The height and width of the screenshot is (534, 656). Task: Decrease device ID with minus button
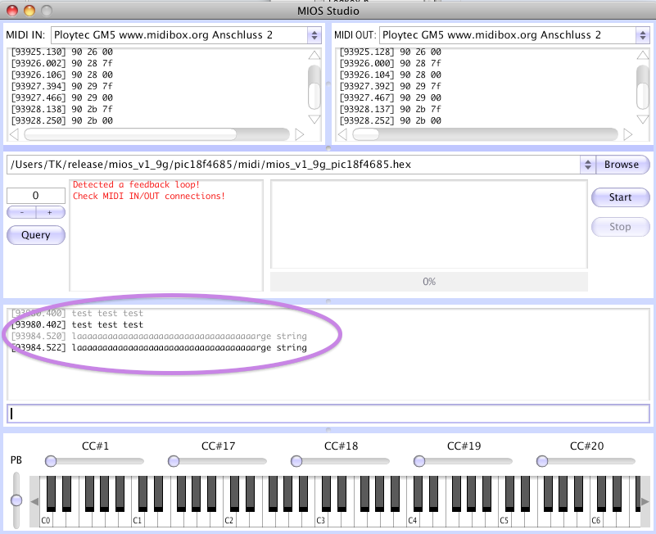pos(22,213)
